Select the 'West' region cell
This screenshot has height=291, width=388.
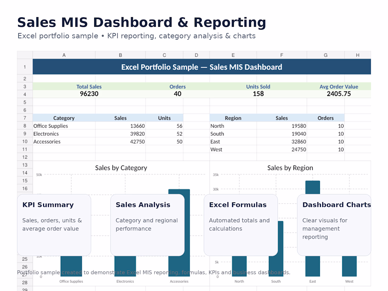coord(233,150)
